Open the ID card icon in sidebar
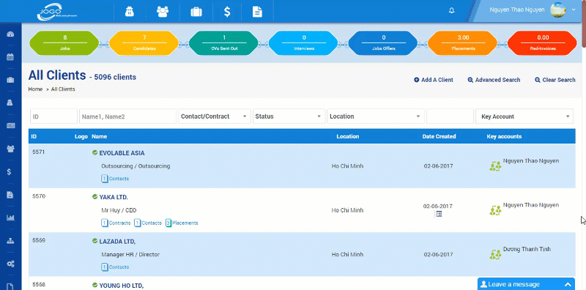 [x=10, y=125]
